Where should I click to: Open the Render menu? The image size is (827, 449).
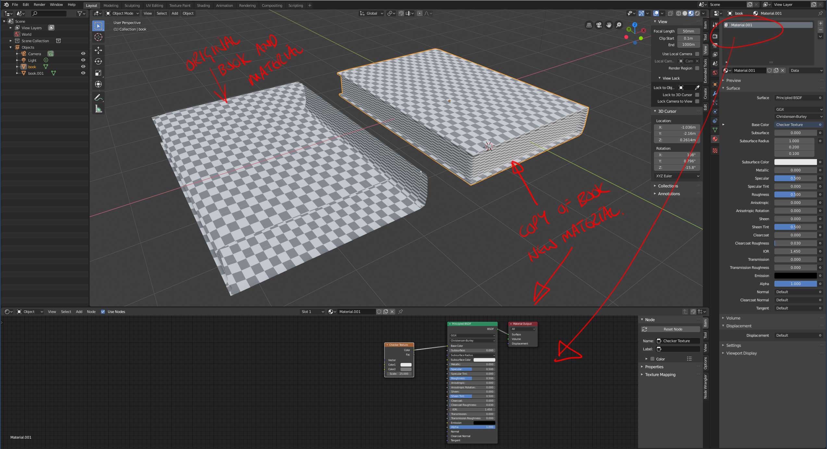pyautogui.click(x=39, y=5)
